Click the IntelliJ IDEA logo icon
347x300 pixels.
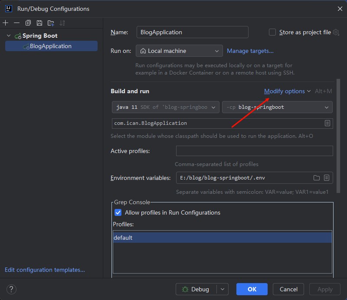coord(8,9)
